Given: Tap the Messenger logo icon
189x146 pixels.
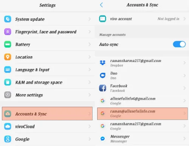Looking at the screenshot, I should pos(102,138).
